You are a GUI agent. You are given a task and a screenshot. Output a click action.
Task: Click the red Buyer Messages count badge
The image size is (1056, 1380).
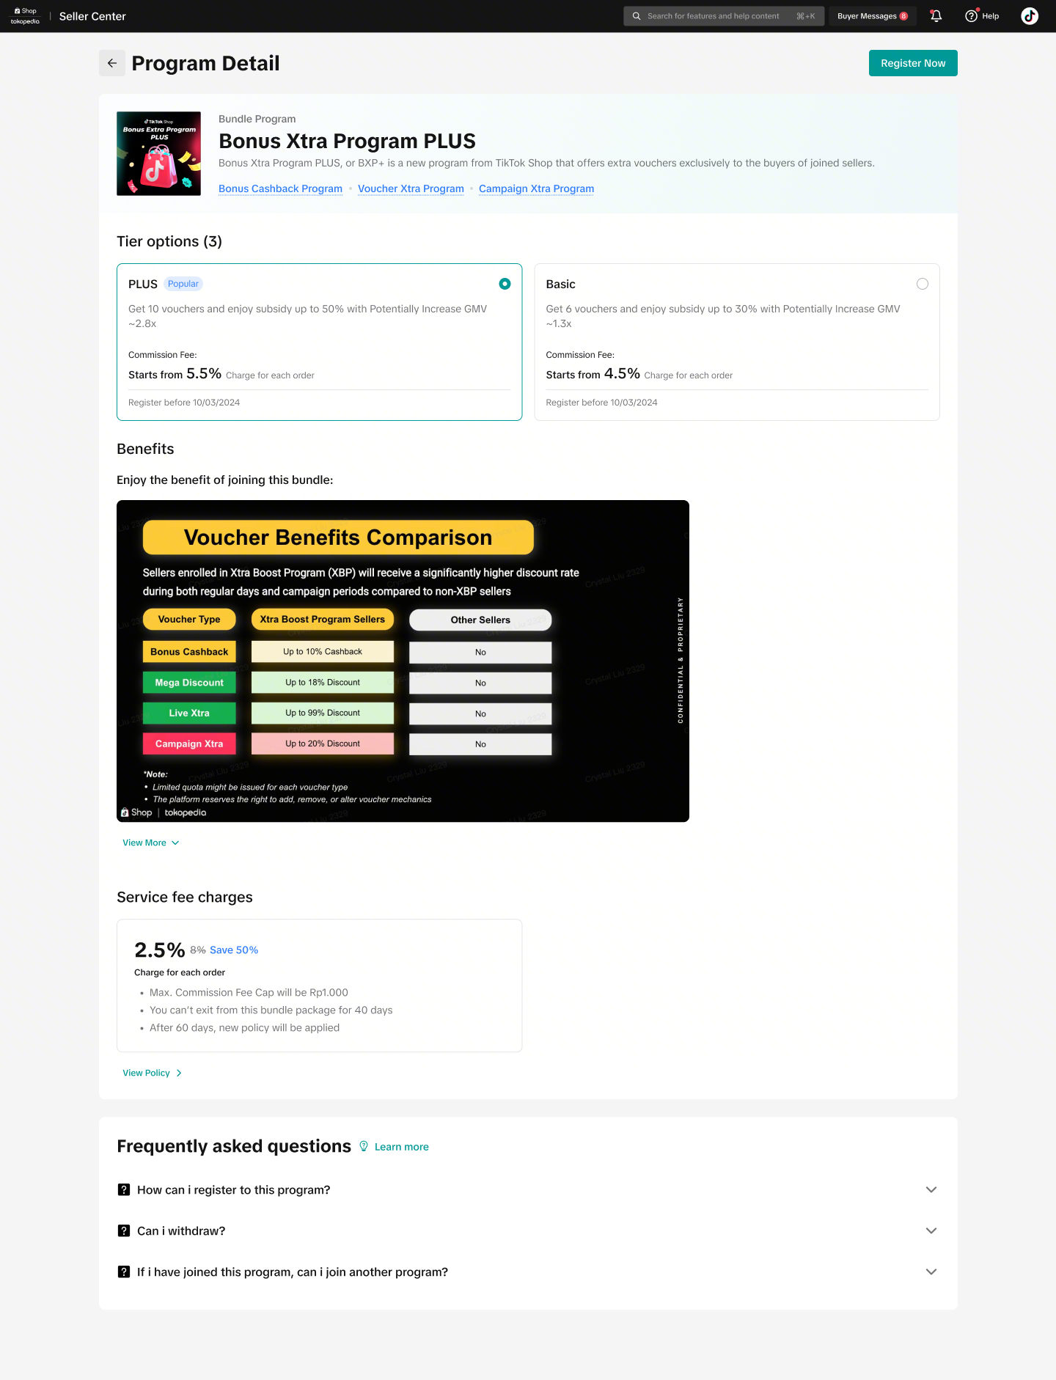[903, 16]
